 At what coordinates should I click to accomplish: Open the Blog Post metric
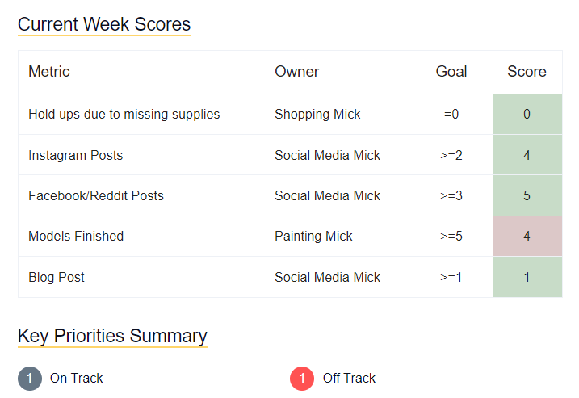(x=57, y=277)
